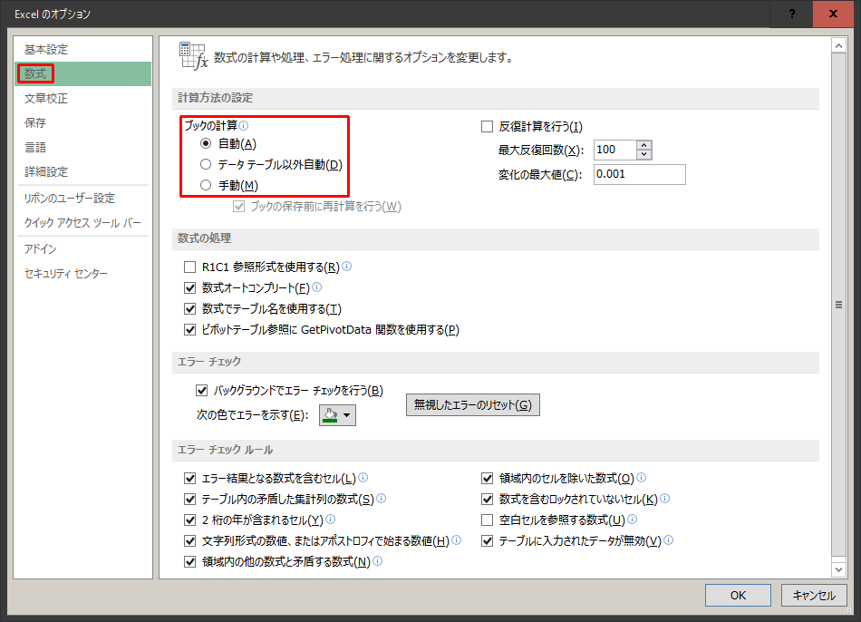Click 無視したエラーのリセット(G) button
Viewport: 861px width, 622px height.
[x=473, y=405]
